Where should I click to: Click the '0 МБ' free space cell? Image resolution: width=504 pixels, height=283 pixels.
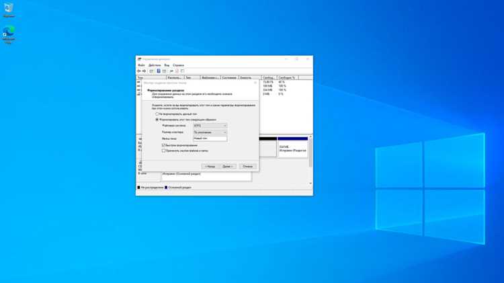pyautogui.click(x=266, y=94)
